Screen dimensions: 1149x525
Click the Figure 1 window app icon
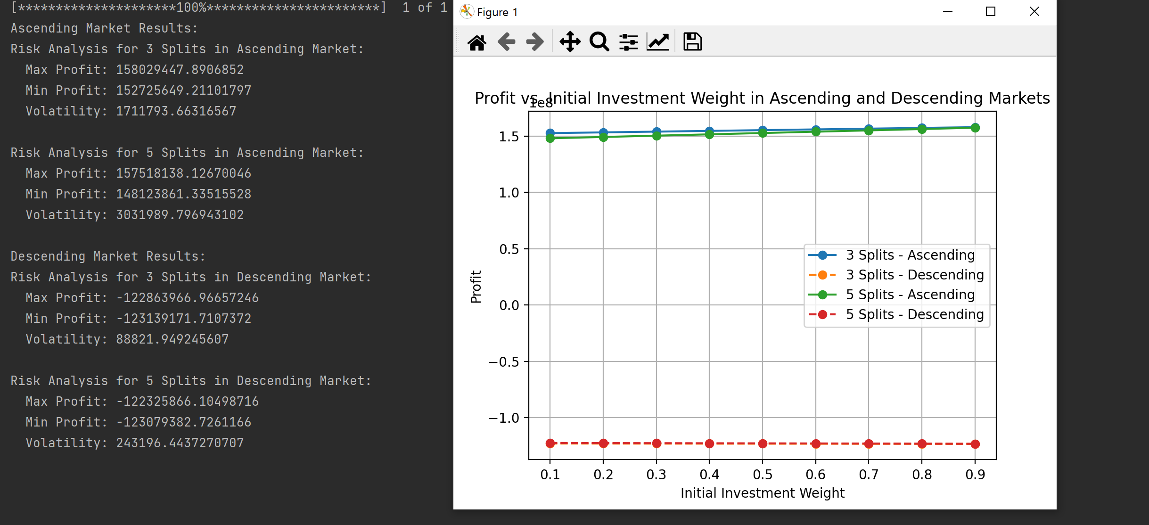(x=467, y=11)
